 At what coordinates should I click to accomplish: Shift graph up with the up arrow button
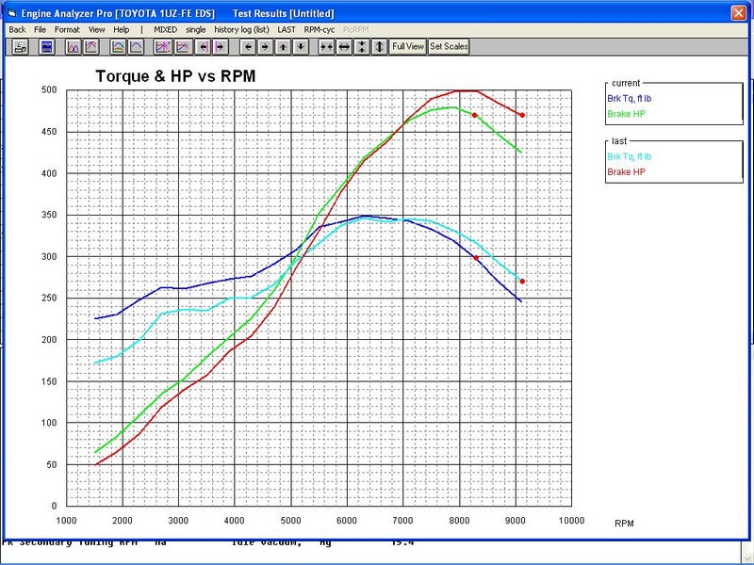pyautogui.click(x=283, y=46)
